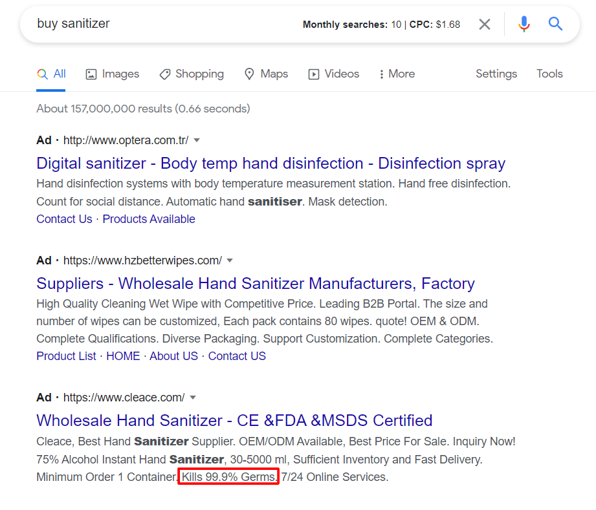596x510 pixels.
Task: Expand the More menu
Action: [397, 74]
